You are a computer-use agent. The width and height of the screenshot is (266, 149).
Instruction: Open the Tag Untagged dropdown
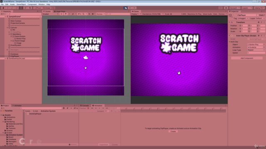[243, 18]
